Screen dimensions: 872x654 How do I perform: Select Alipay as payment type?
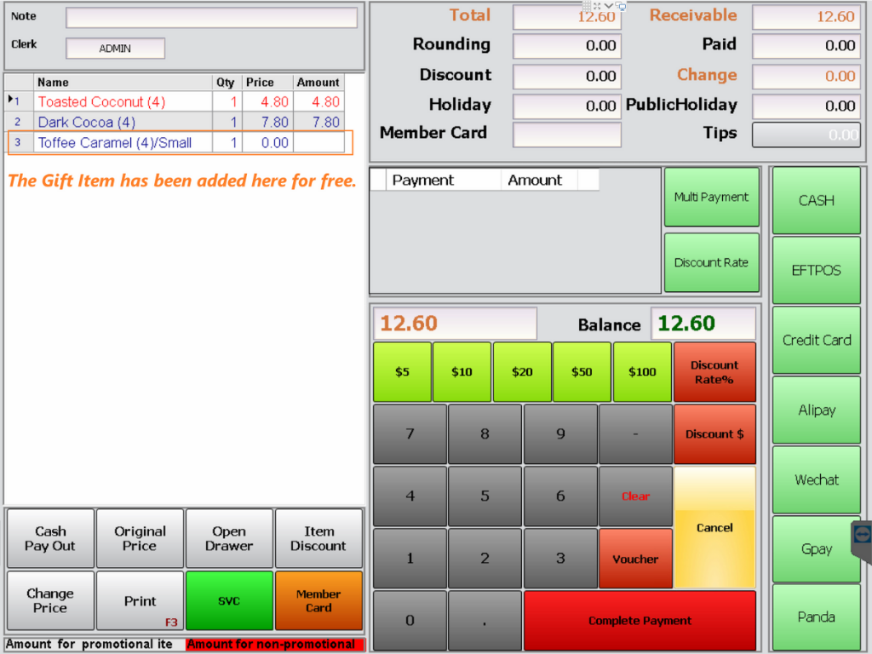[816, 410]
